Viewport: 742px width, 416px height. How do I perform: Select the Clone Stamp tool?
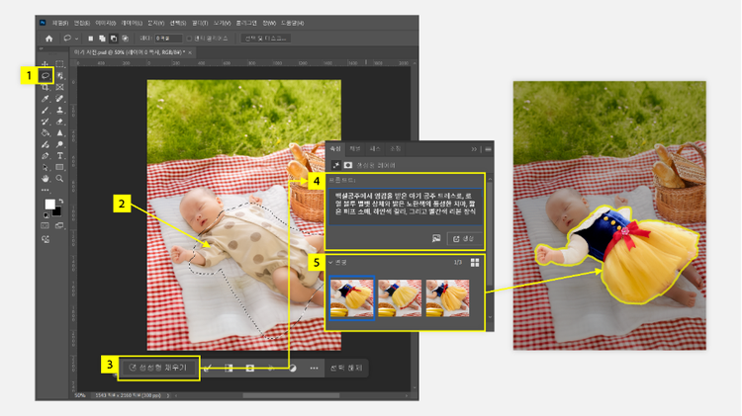click(59, 110)
